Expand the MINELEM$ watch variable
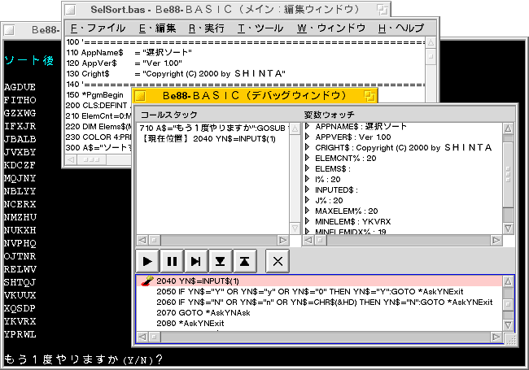Screen dimensions: 529x370 pyautogui.click(x=307, y=221)
